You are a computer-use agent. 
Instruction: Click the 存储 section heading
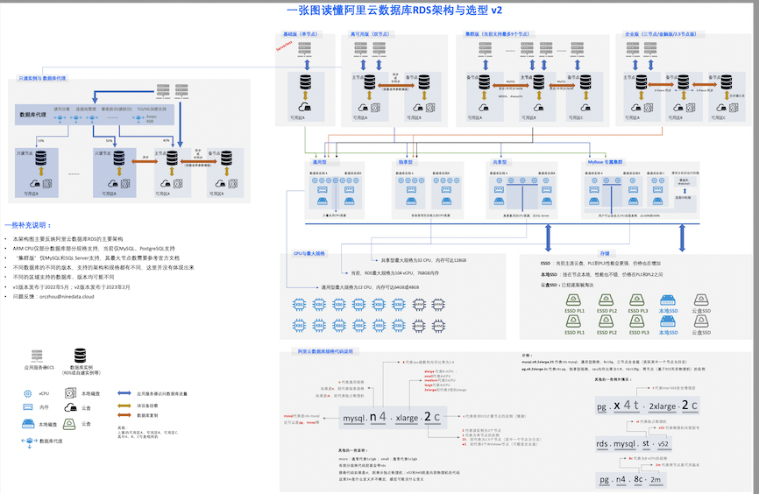tap(605, 253)
